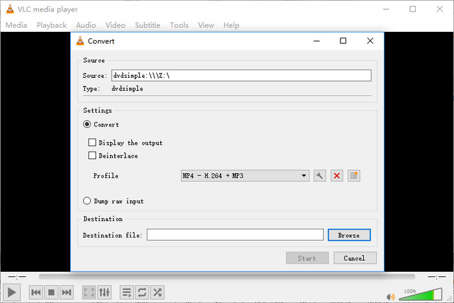Toggle the playlist view

pos(127,292)
